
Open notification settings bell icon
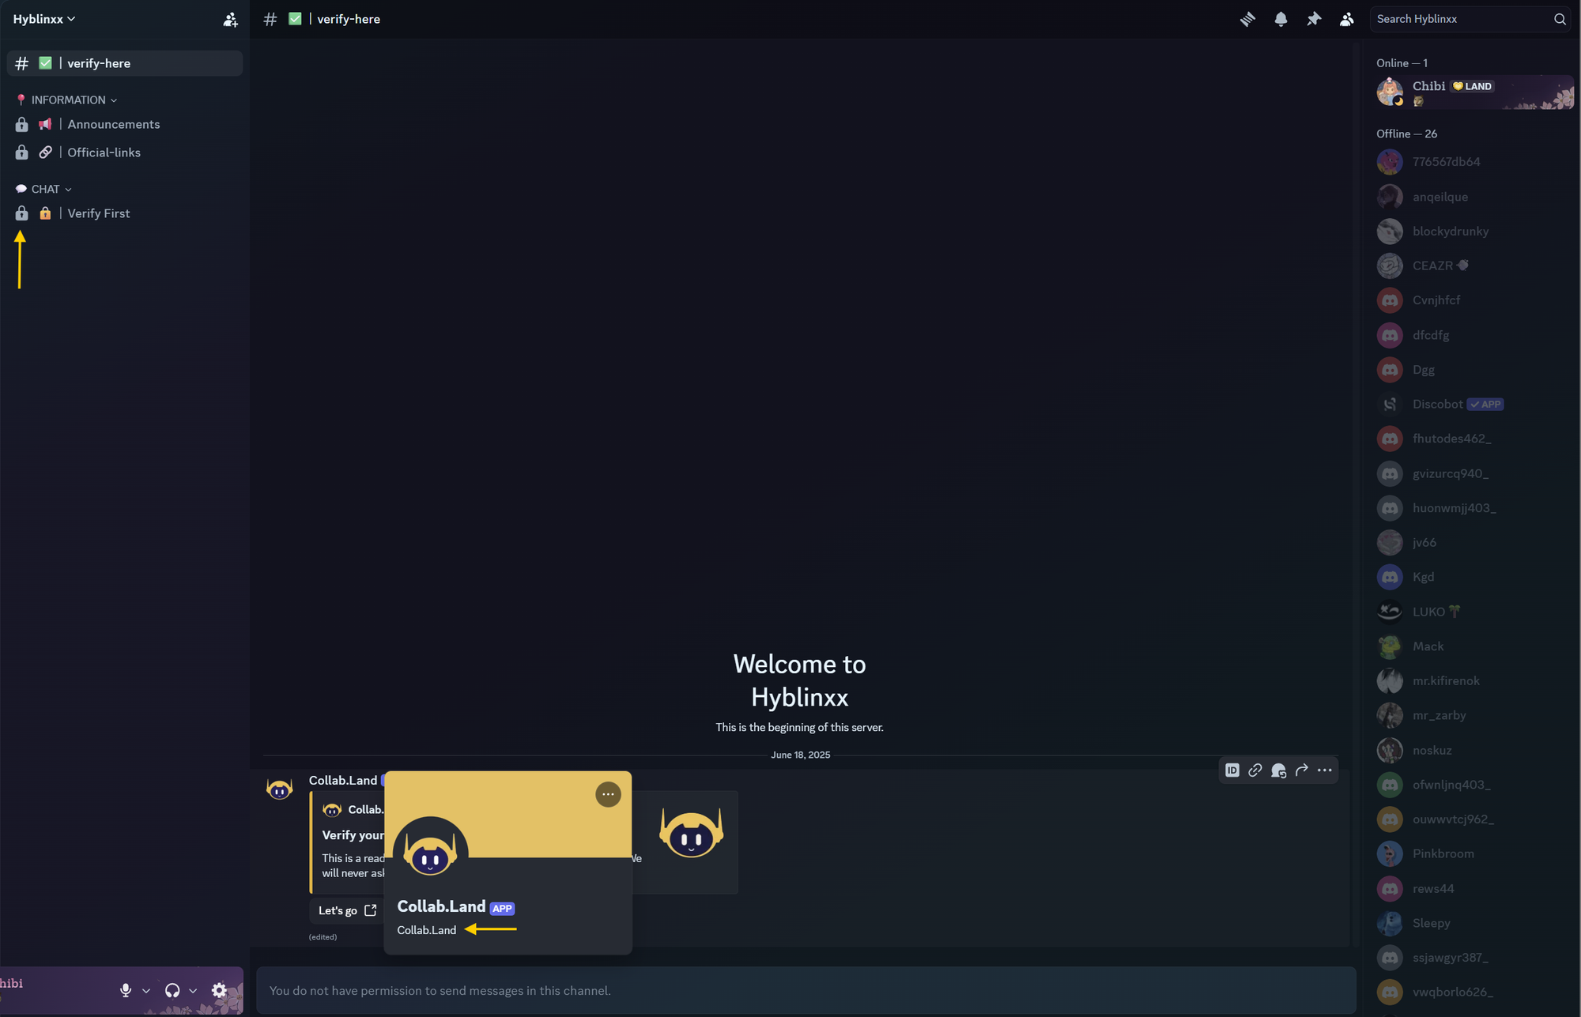1281,19
